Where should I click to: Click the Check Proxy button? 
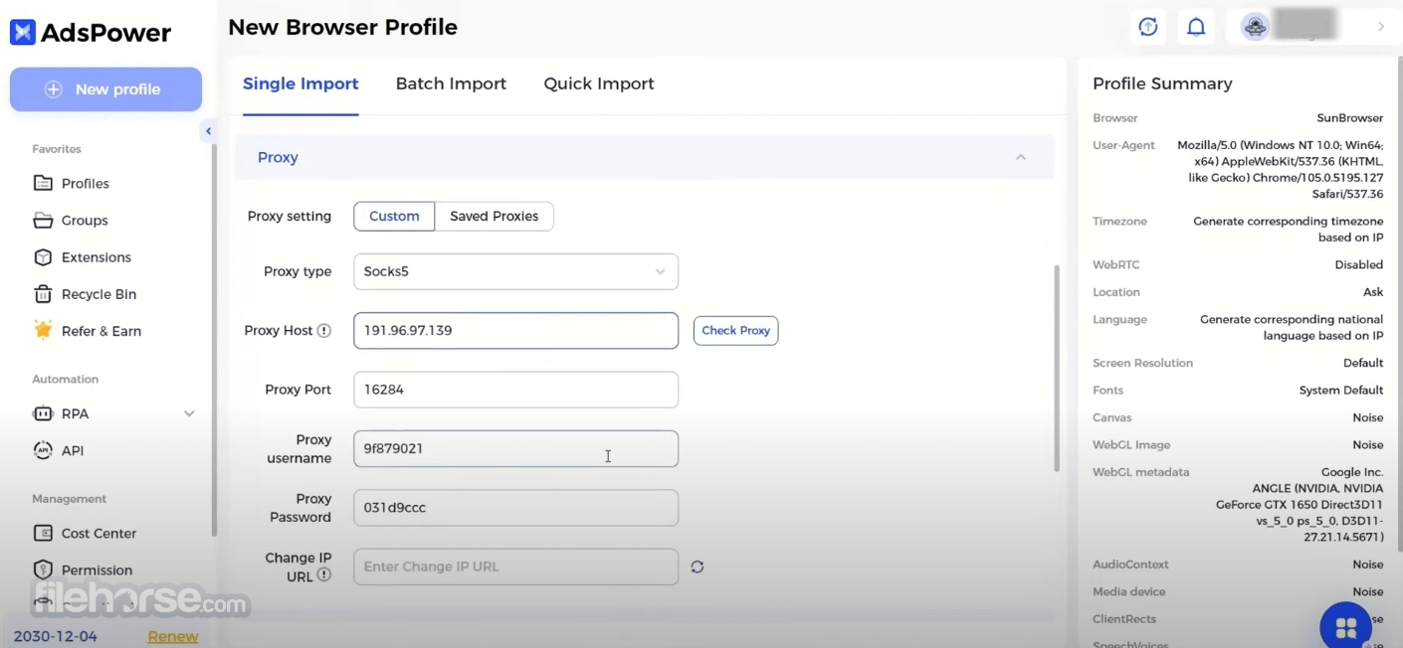click(x=735, y=331)
